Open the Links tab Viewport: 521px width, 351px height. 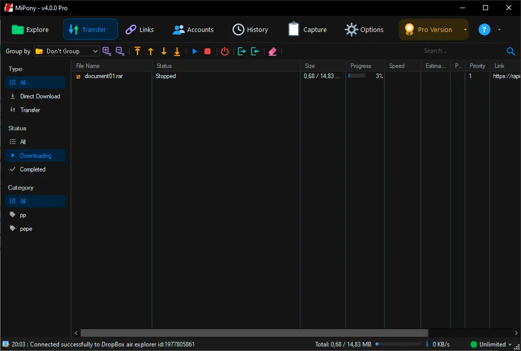tap(140, 29)
